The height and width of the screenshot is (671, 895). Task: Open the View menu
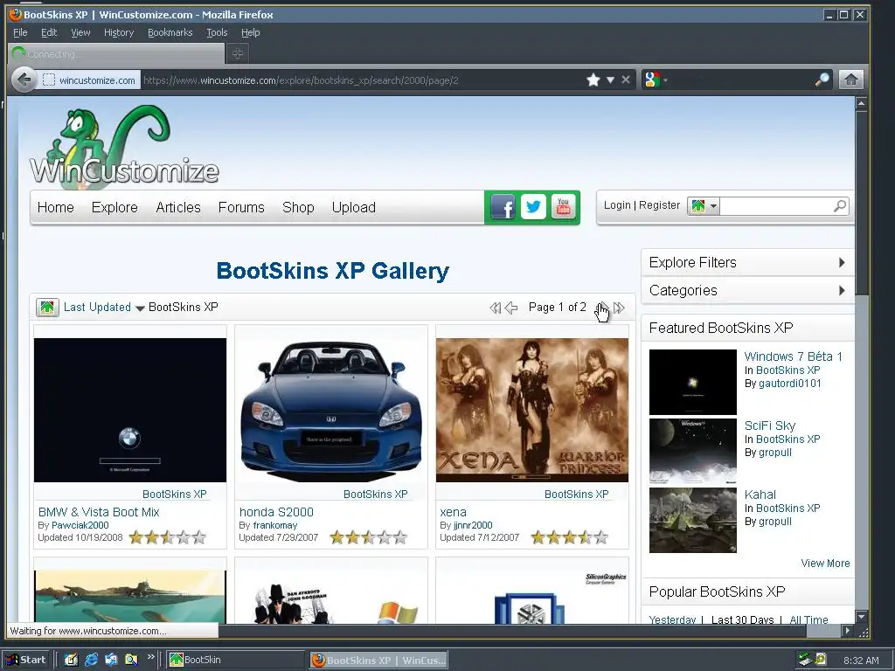80,32
